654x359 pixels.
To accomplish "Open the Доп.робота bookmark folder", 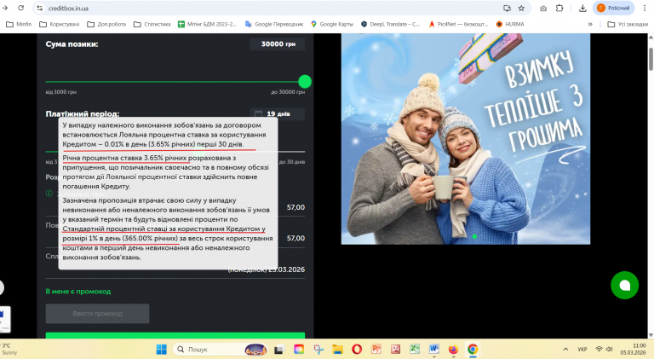I will coord(106,24).
